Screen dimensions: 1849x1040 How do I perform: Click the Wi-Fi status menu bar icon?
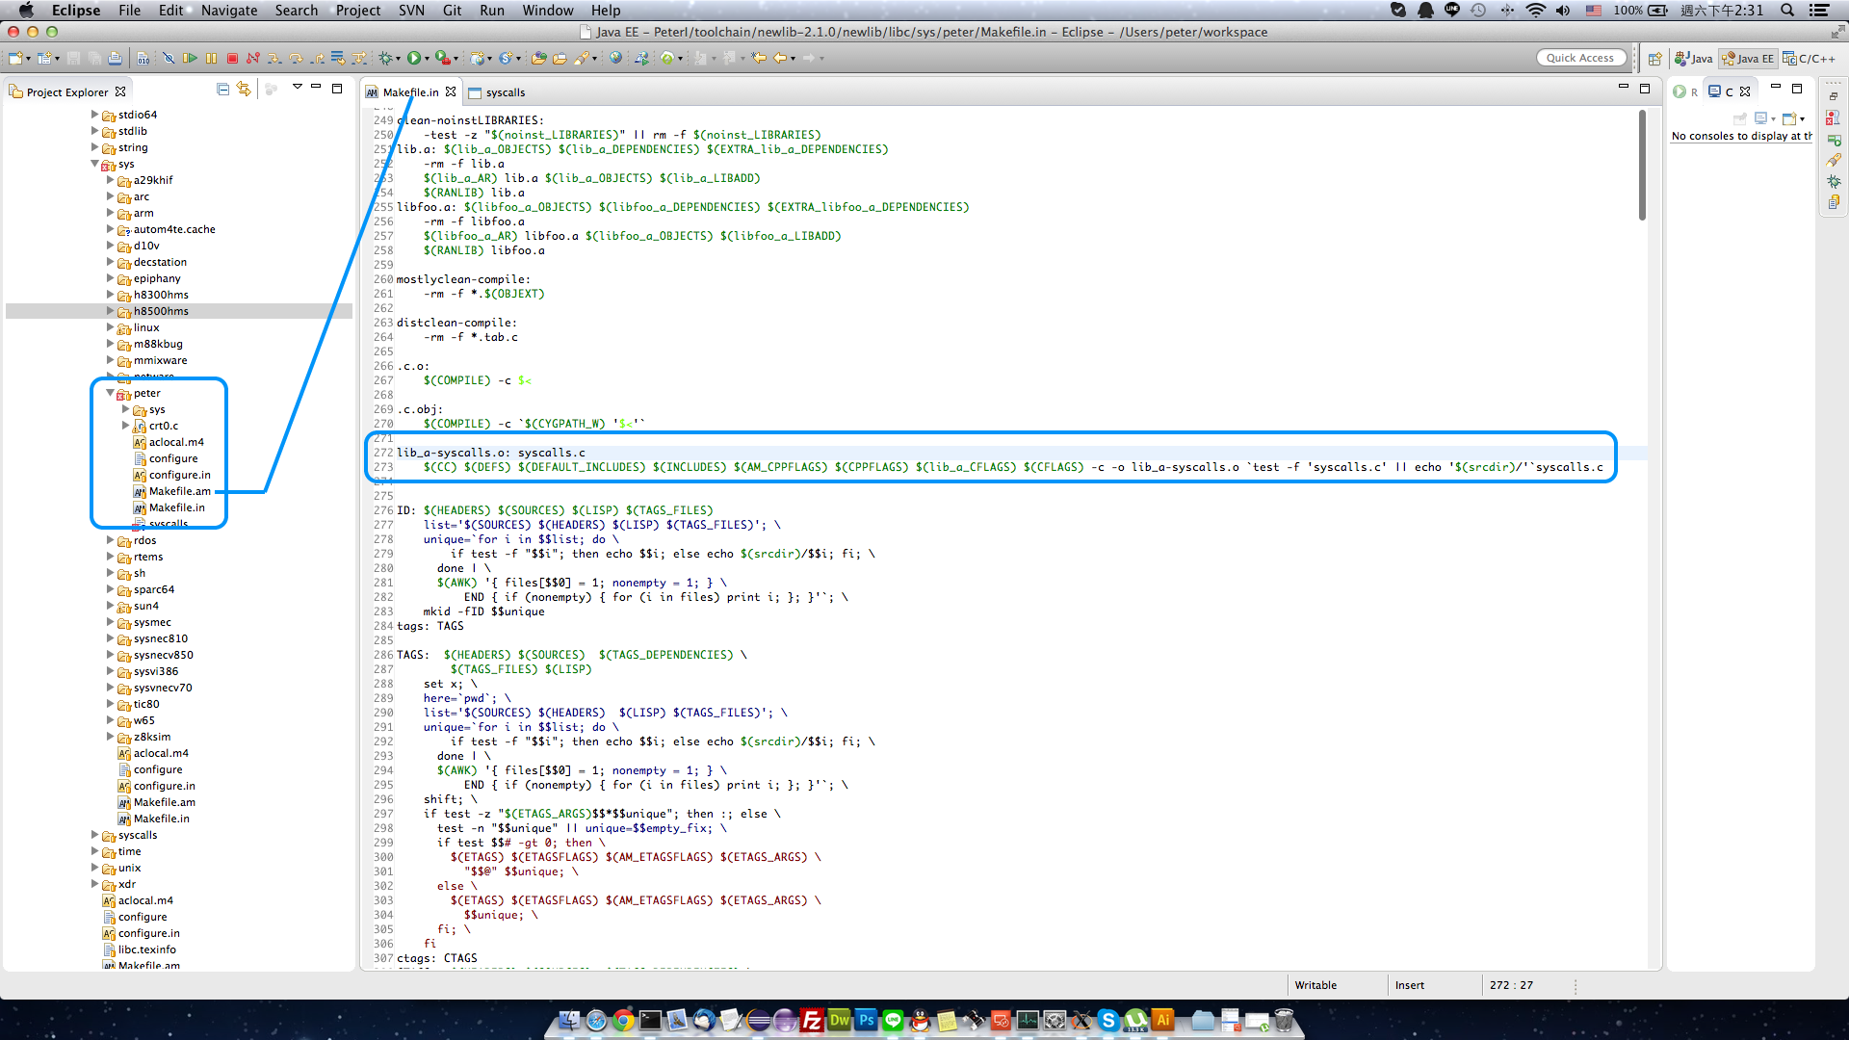1536,11
